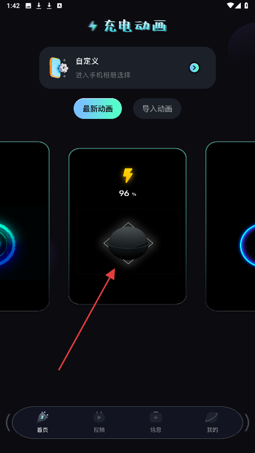Tap the 96 % battery level text
Screen dimensions: 255x453
click(127, 193)
